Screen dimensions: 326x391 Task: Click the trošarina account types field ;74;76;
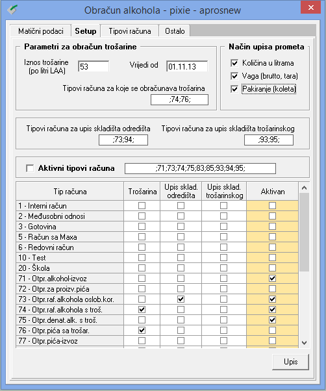[179, 99]
